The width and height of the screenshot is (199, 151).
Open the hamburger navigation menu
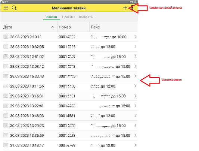point(6,8)
